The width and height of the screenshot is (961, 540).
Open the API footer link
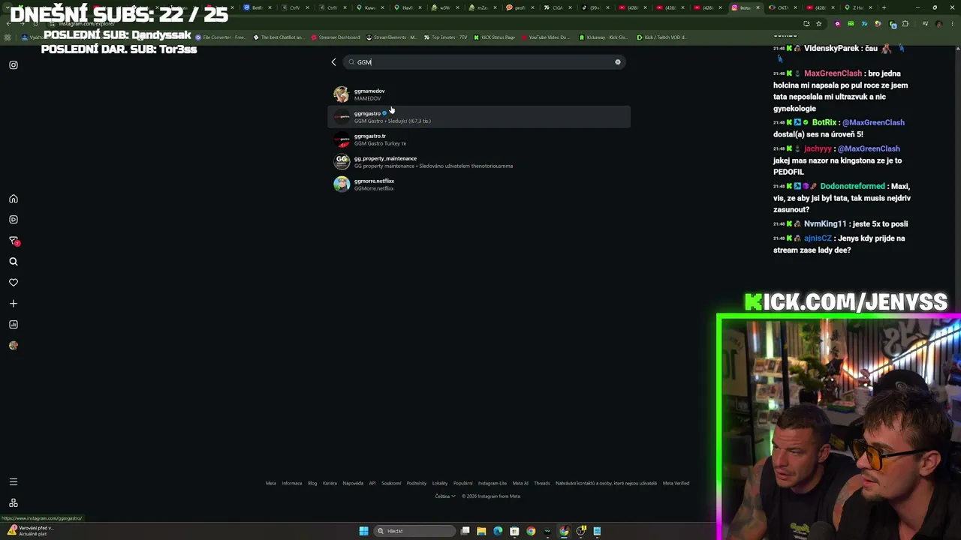click(372, 483)
